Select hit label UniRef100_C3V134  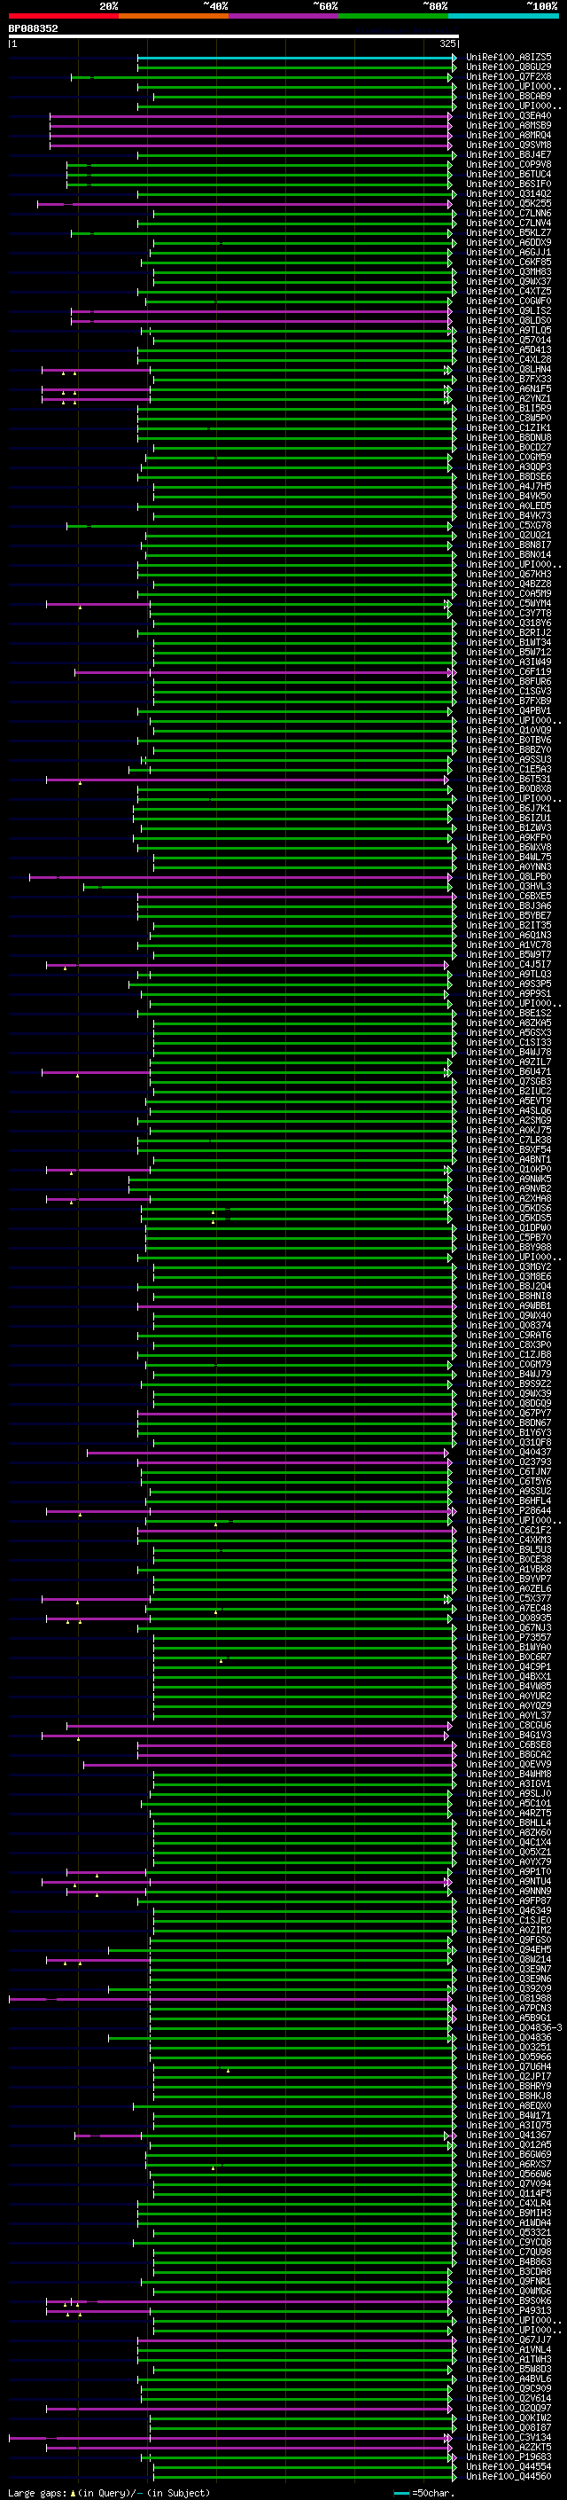[508, 2437]
